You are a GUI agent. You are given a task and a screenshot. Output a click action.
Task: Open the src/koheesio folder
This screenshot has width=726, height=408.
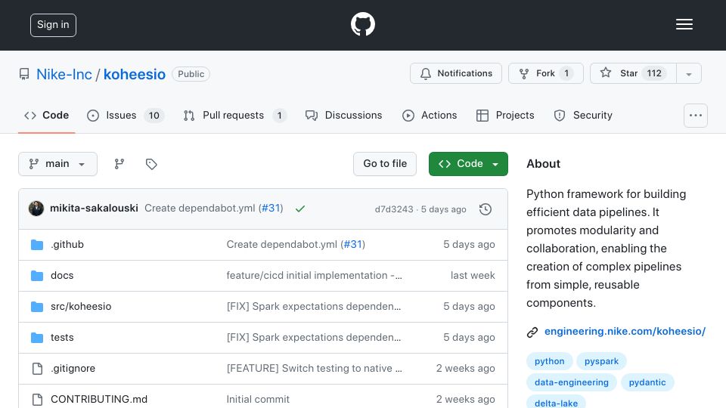[x=81, y=306]
